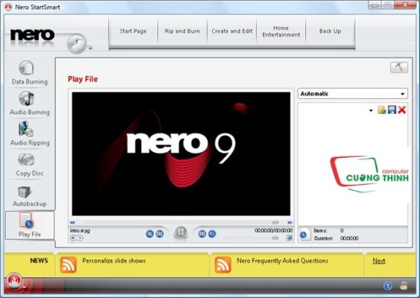The width and height of the screenshot is (420, 298).
Task: Open the Rip and Burn tab
Action: click(x=183, y=31)
